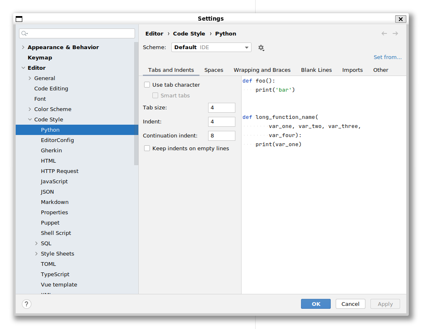
Task: Click the Tab size field
Action: pyautogui.click(x=221, y=108)
